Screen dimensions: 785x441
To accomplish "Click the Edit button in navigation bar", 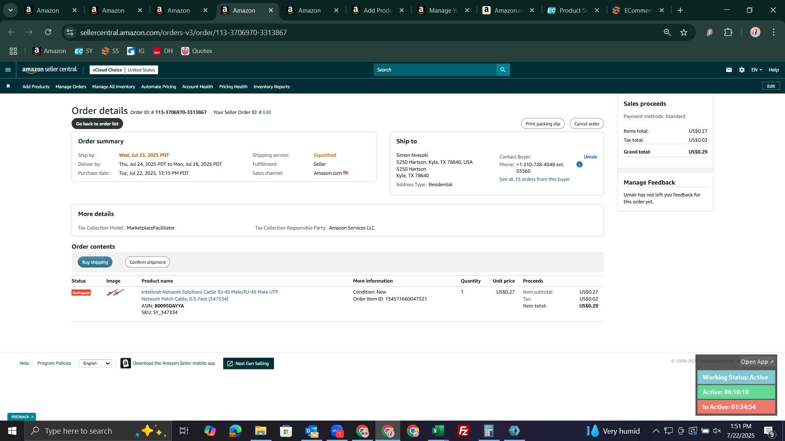I will coord(771,86).
